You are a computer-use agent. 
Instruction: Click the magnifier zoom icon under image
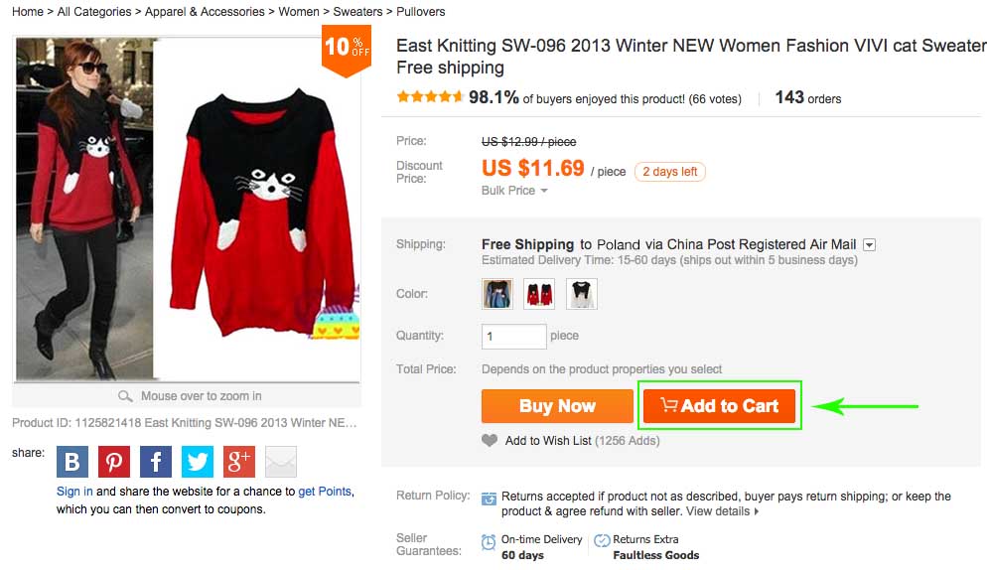126,396
